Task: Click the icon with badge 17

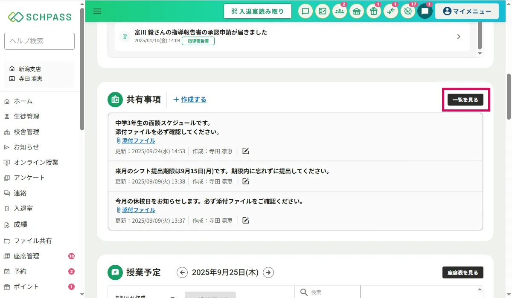Action: coord(407,11)
